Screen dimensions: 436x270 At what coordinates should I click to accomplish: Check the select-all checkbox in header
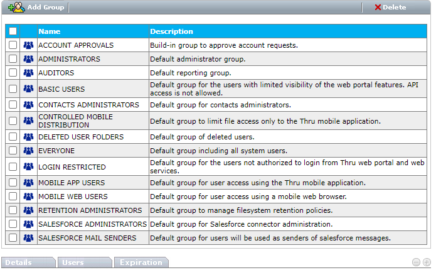coord(13,31)
